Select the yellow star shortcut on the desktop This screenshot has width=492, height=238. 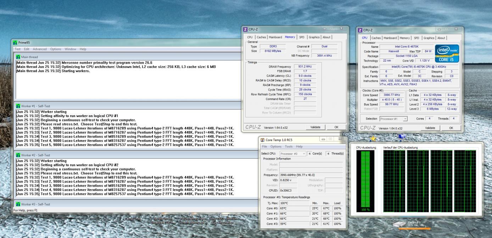(373, 138)
